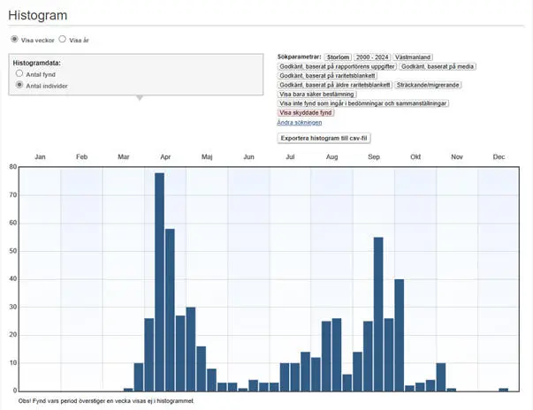Click the tallest histogram bar in early April

tap(159, 281)
